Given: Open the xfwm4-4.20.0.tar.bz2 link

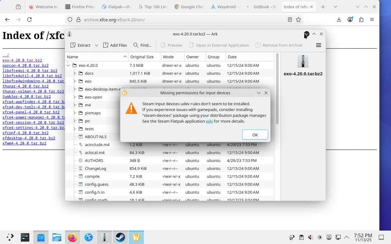Looking at the screenshot, I should coord(24,143).
